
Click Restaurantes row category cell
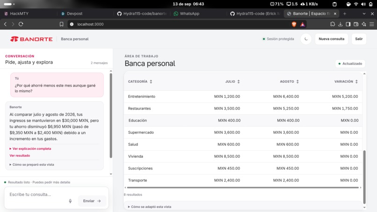(139, 109)
